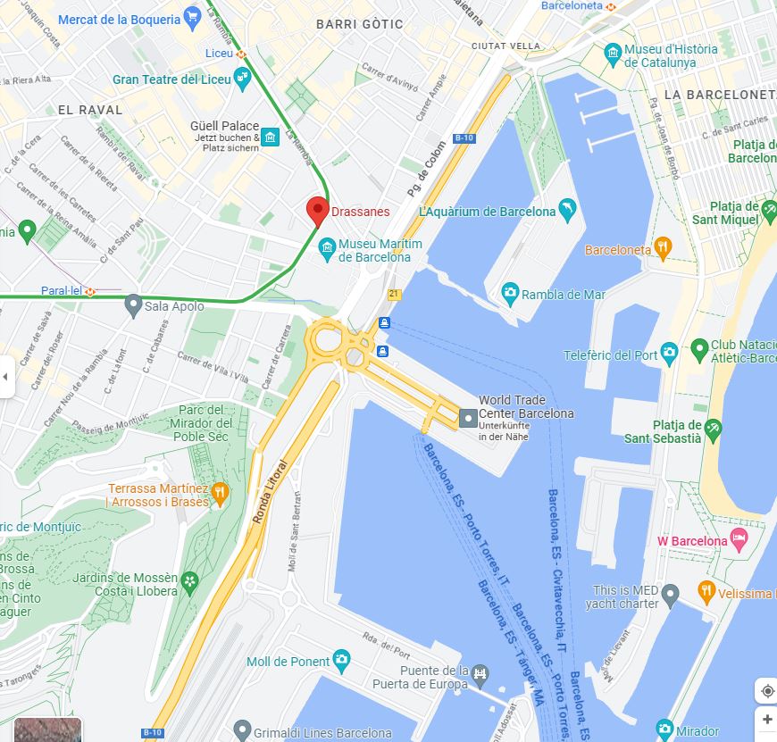Select the Paral·lel metro station label
The width and height of the screenshot is (777, 742).
[61, 291]
